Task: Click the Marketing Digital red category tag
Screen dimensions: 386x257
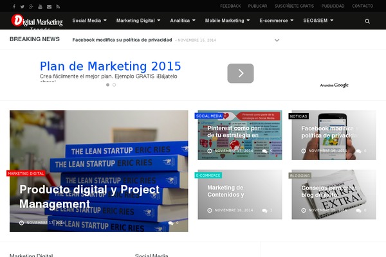Action: tap(26, 173)
